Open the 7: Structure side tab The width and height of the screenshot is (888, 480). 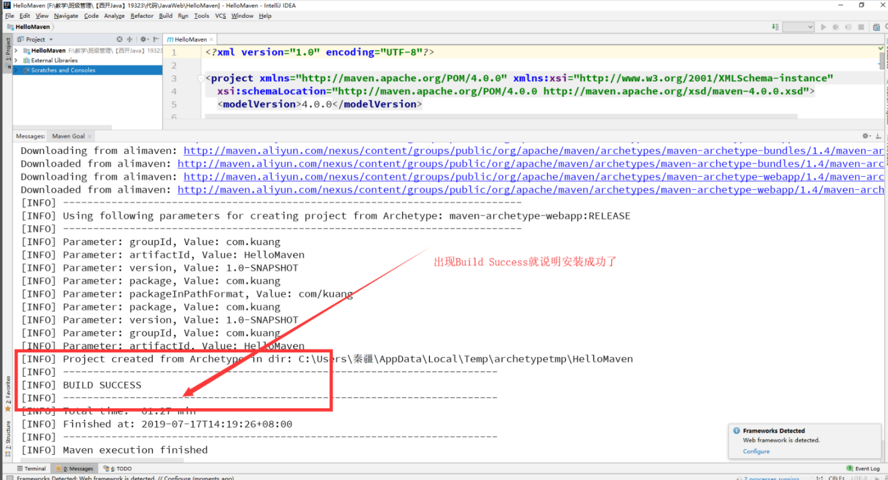pyautogui.click(x=8, y=439)
